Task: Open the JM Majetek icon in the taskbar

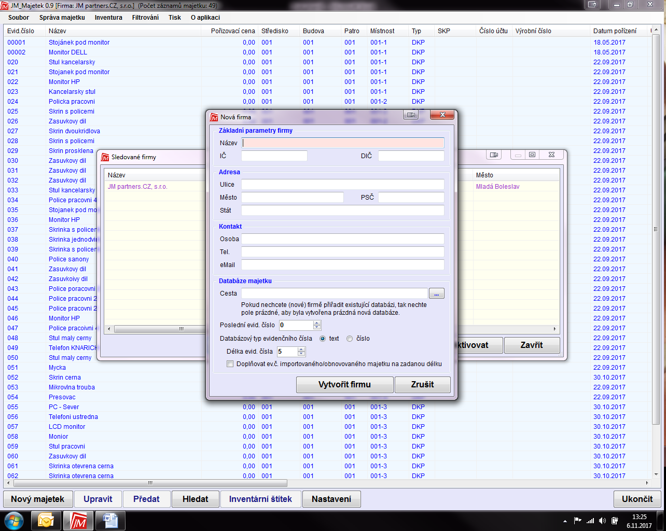Action: (x=78, y=520)
